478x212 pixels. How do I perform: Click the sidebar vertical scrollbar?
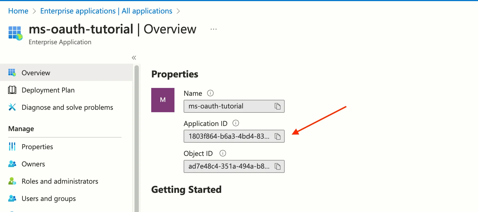[137, 138]
